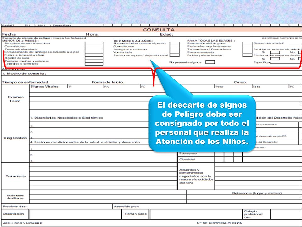This screenshot has height=227, width=302.
Task: Click the 'Atendido por' field
Action: (207, 207)
